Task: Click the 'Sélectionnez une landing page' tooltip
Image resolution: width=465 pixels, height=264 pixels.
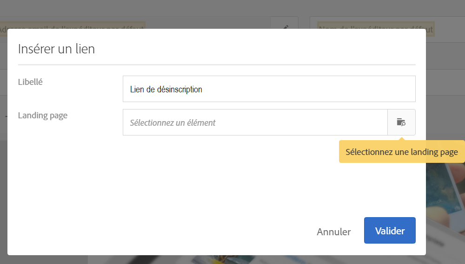Action: [x=402, y=152]
